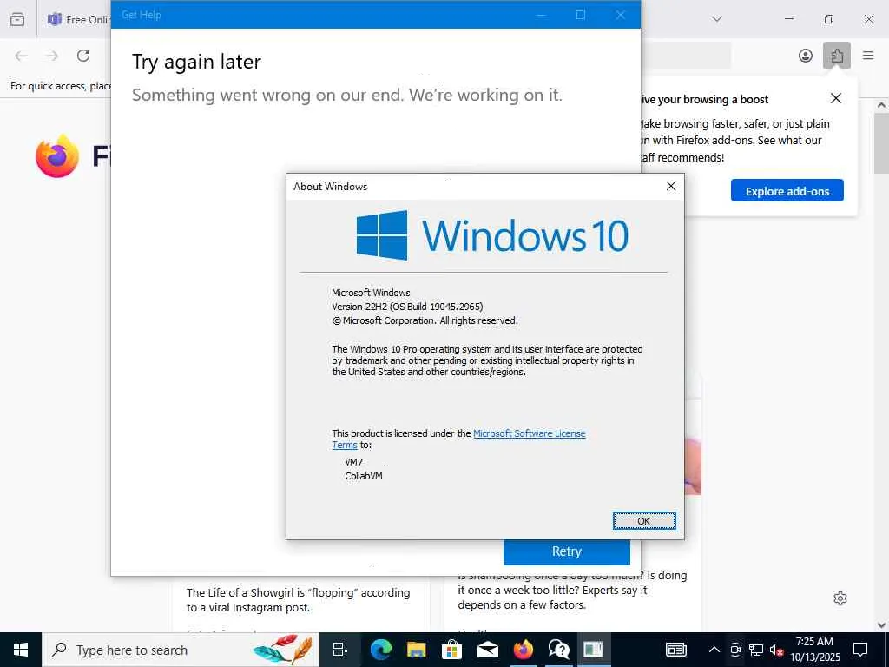This screenshot has height=667, width=889.
Task: Open the clock showing 7:25 AM
Action: (814, 650)
